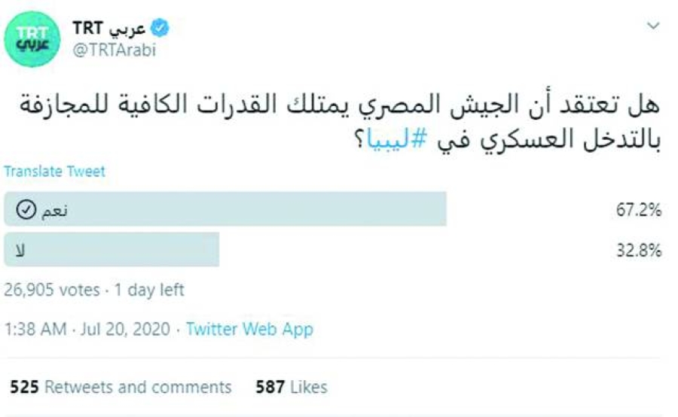This screenshot has width=678, height=417.
Task: Click the 26,905 votes count
Action: (51, 290)
